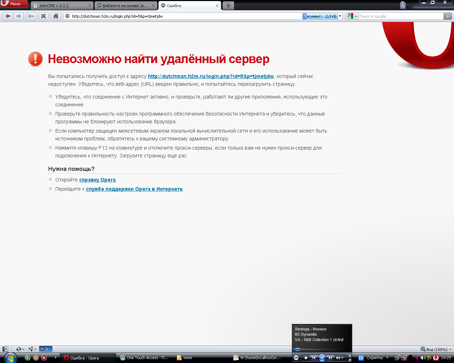Pause playback in the media player toolbar
Image resolution: width=454 pixels, height=363 pixels.
click(x=322, y=358)
